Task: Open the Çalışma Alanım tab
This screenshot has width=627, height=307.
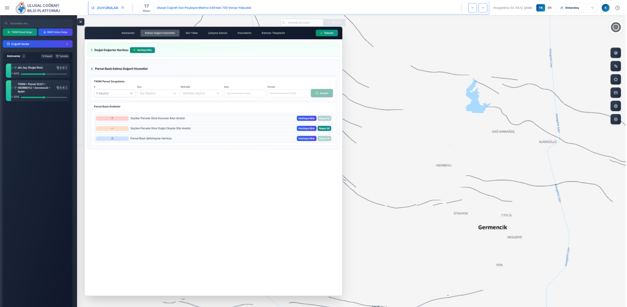Action: 218,33
